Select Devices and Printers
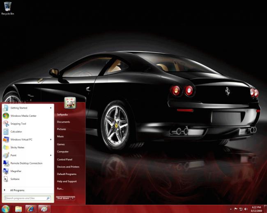The width and height of the screenshot is (267, 213). [68, 167]
